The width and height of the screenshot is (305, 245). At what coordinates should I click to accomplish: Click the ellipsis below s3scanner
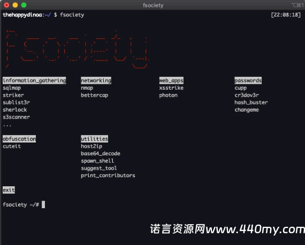tap(7, 125)
